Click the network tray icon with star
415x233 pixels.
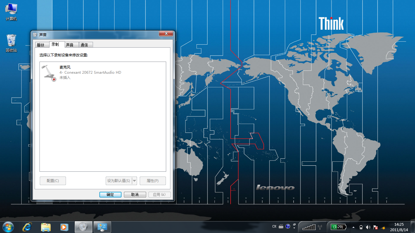[x=383, y=227]
